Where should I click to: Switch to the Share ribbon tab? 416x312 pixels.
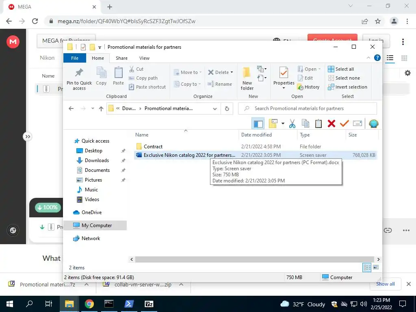pos(121,58)
